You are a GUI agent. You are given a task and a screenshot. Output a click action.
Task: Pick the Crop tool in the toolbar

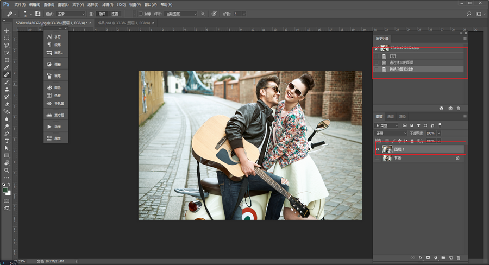coord(7,60)
